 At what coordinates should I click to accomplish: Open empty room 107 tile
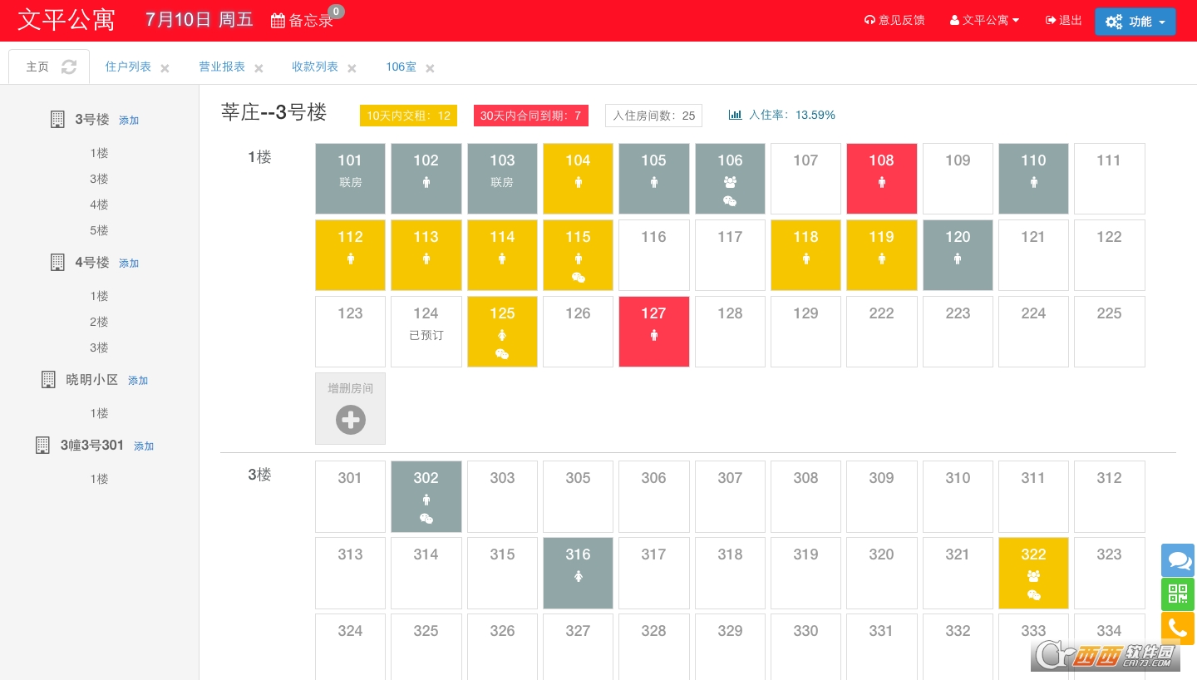(805, 179)
